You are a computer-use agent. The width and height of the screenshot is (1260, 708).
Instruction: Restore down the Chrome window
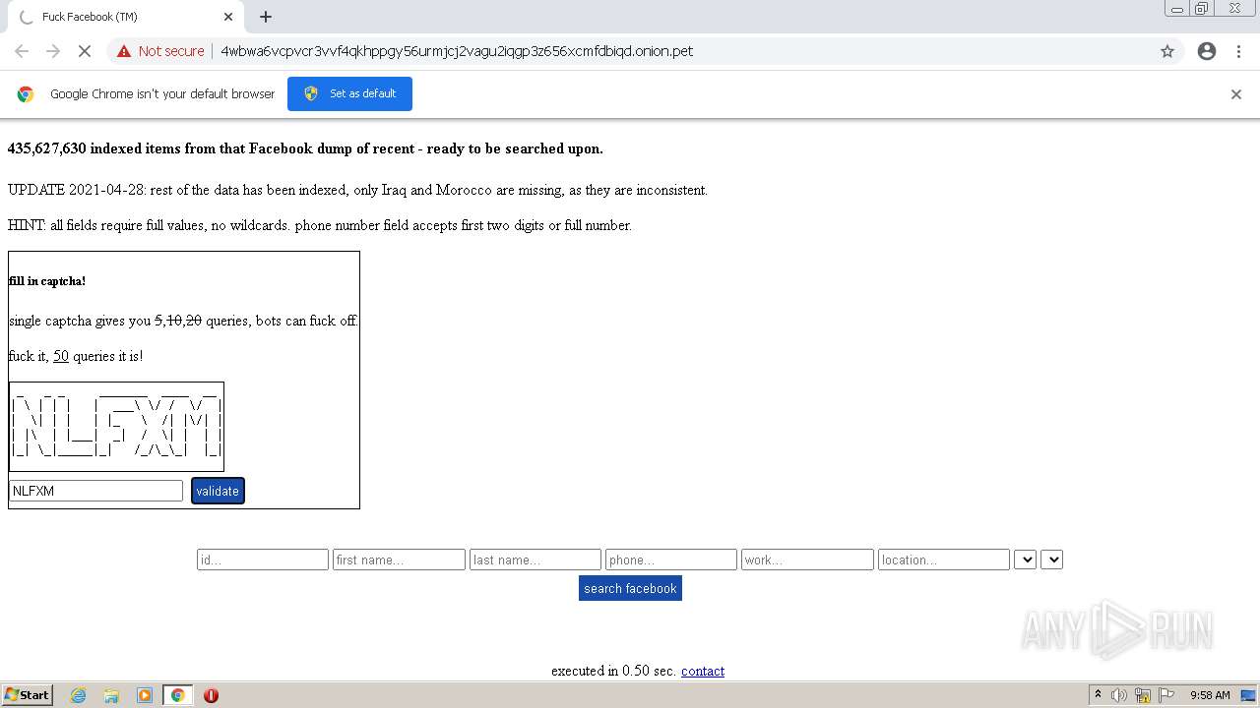(1202, 9)
